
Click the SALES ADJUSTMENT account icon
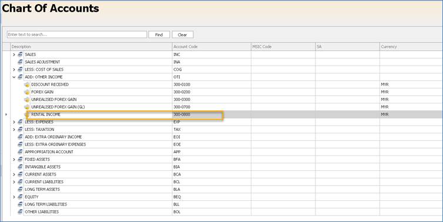pyautogui.click(x=20, y=62)
